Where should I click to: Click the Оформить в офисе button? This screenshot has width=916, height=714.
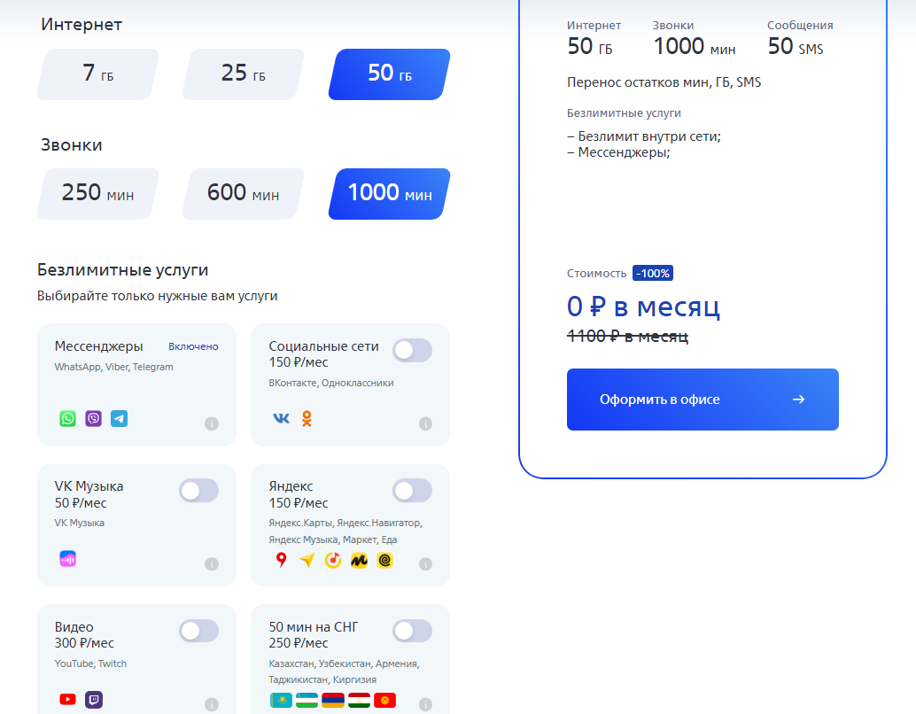[703, 400]
